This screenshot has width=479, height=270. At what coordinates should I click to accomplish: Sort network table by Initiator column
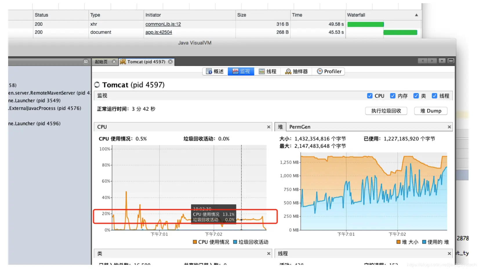(x=190, y=15)
